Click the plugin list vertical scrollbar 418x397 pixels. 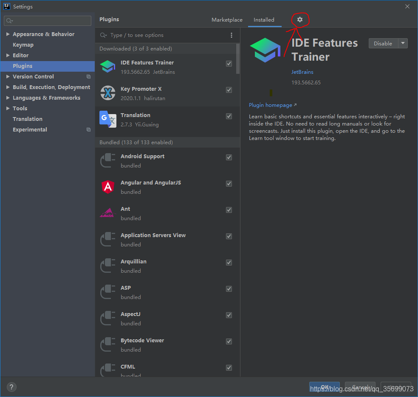[238, 59]
